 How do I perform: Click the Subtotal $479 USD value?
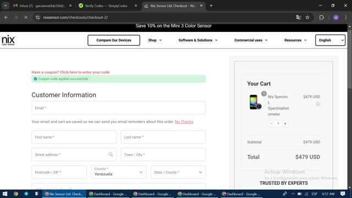pos(312,142)
